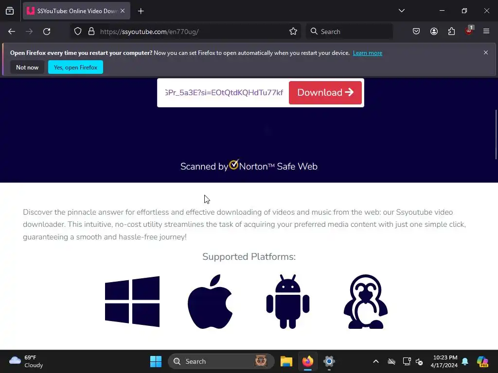Click the Firefox taskbar icon
The image size is (498, 373).
pos(307,361)
